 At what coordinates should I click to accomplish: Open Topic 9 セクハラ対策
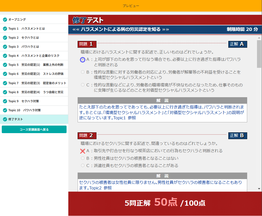coord(34,101)
